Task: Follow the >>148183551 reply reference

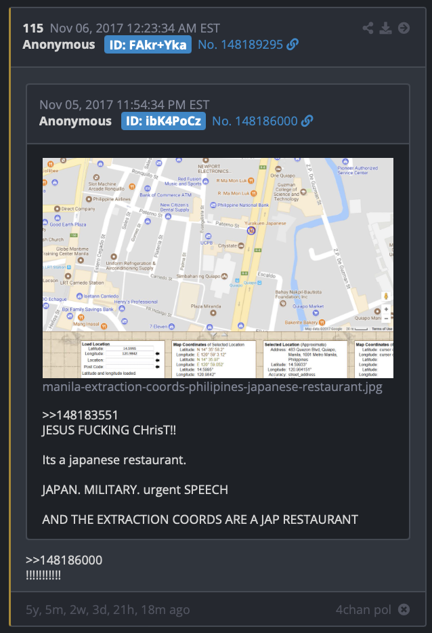Action: click(80, 415)
